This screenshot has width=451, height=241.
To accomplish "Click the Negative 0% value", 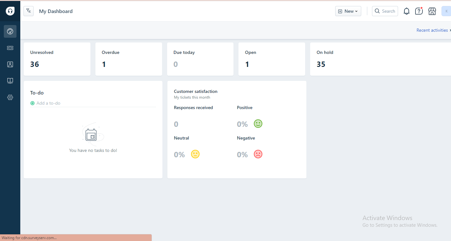I will click(242, 155).
